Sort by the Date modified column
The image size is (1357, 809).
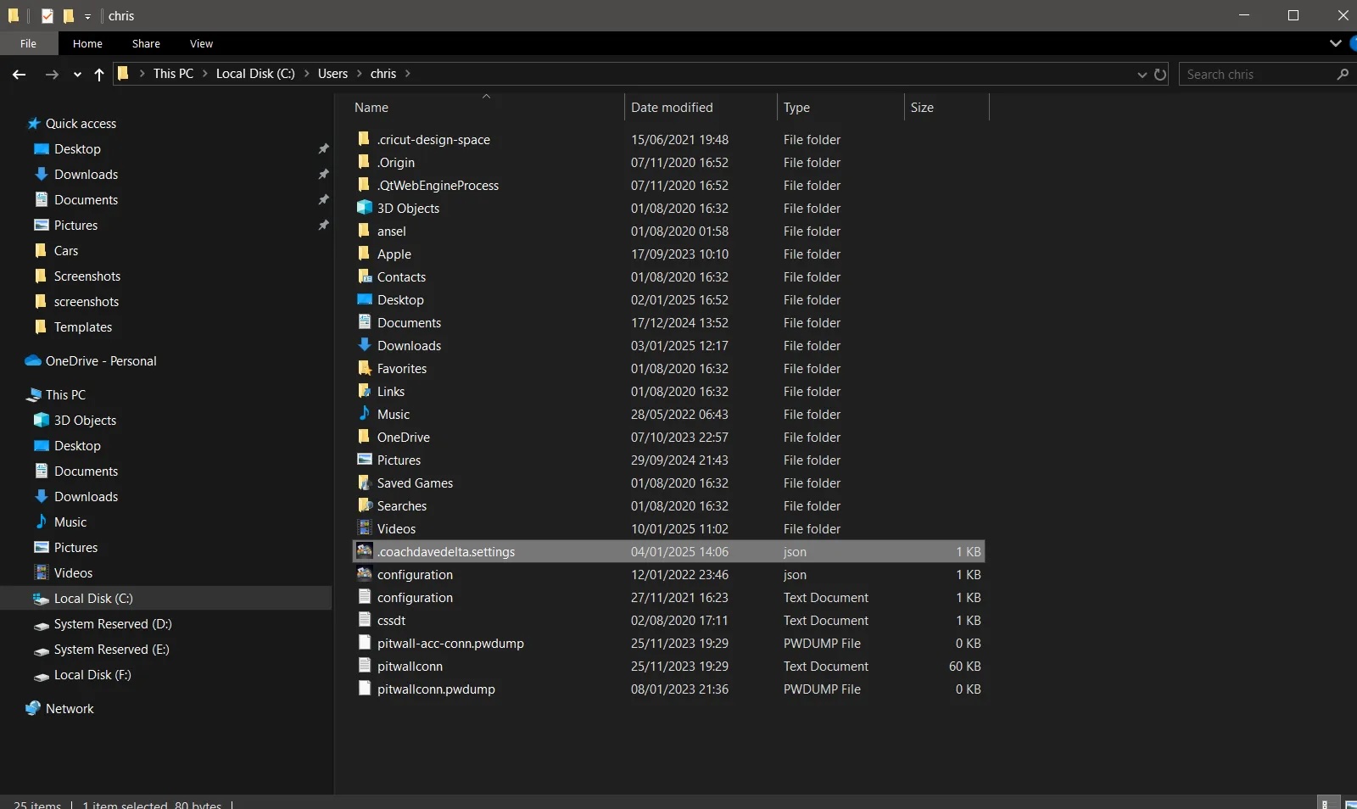pyautogui.click(x=672, y=108)
